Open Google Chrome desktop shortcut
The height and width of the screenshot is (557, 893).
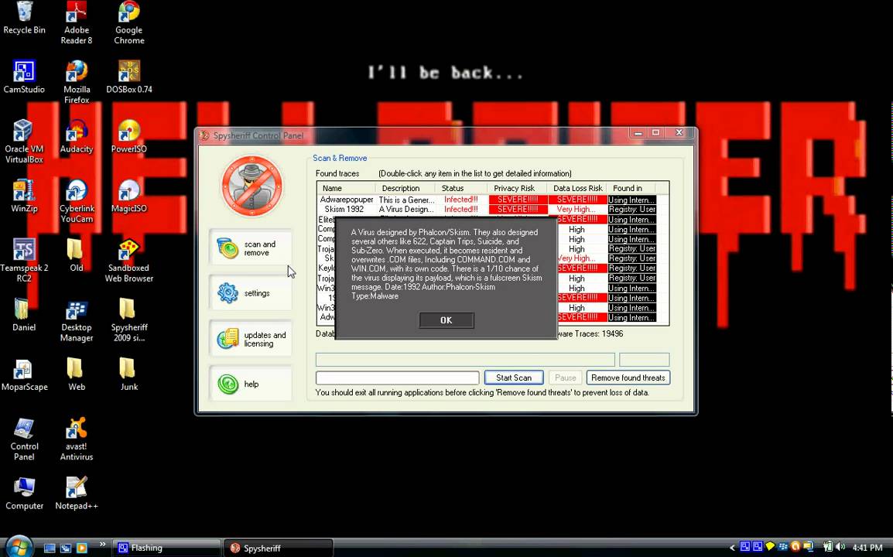[129, 22]
